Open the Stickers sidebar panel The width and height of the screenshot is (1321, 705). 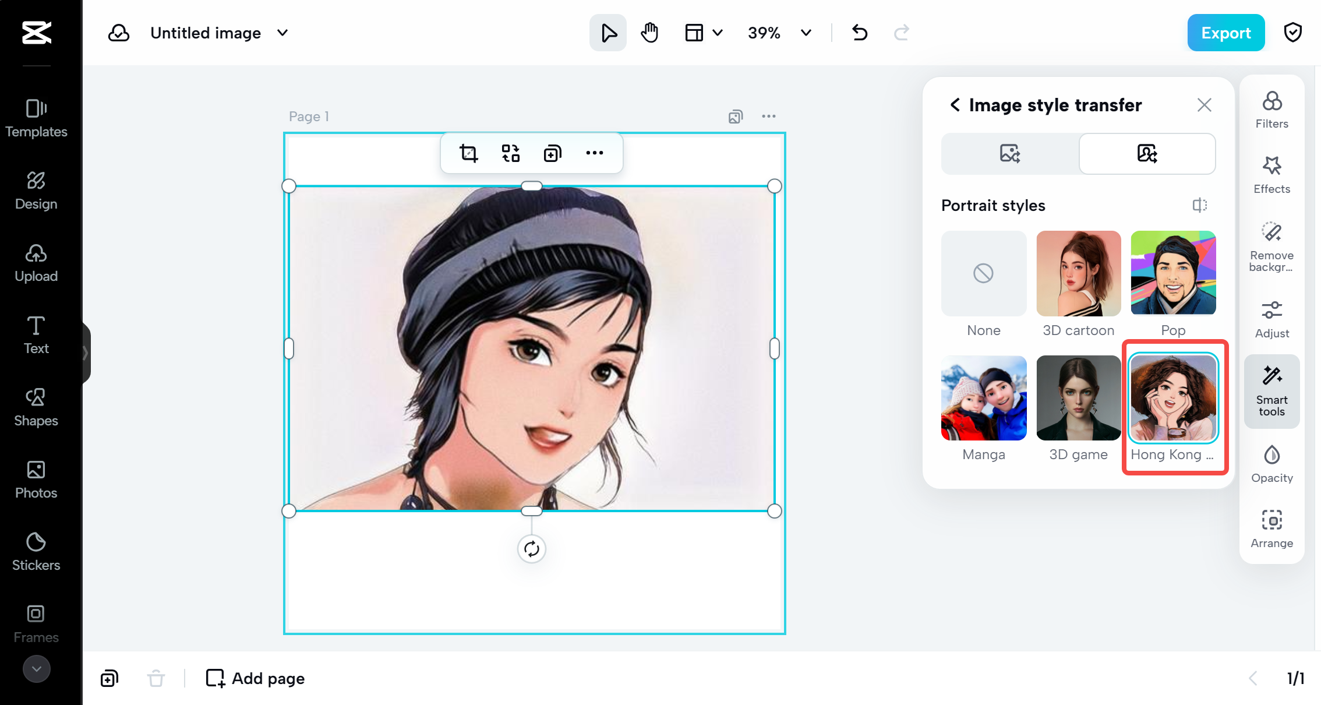coord(36,551)
